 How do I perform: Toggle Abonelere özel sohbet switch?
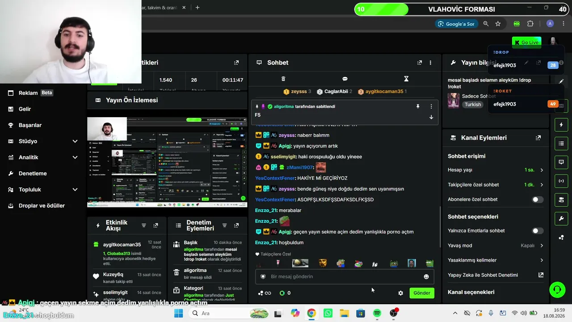click(538, 199)
